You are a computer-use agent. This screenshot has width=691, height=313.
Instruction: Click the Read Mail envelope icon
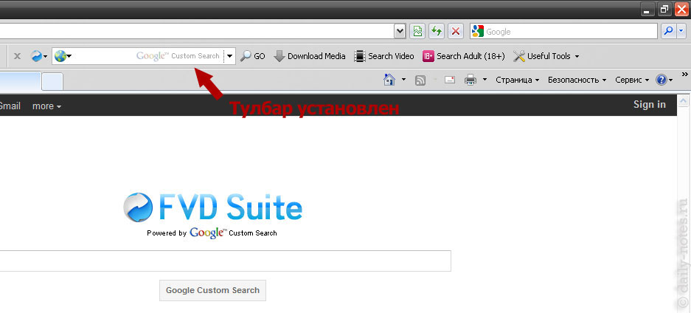pyautogui.click(x=449, y=80)
